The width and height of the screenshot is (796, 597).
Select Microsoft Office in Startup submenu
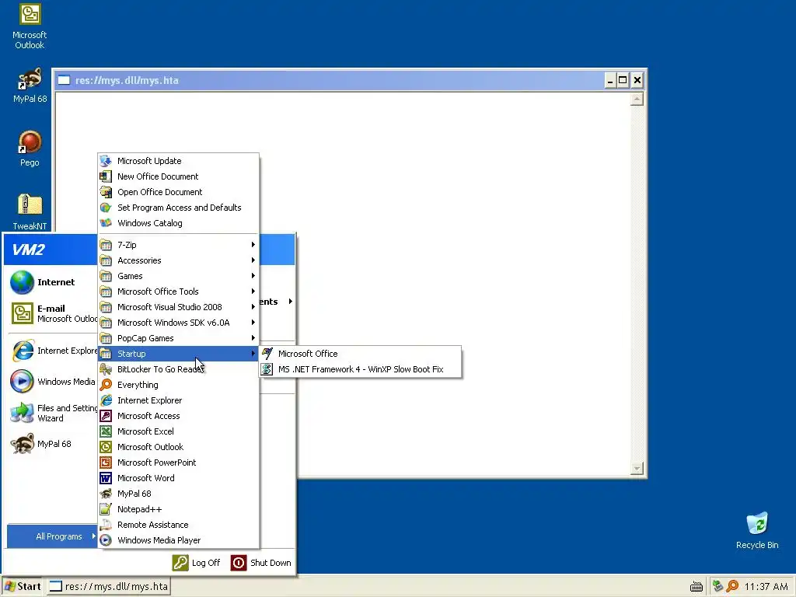[360, 354]
